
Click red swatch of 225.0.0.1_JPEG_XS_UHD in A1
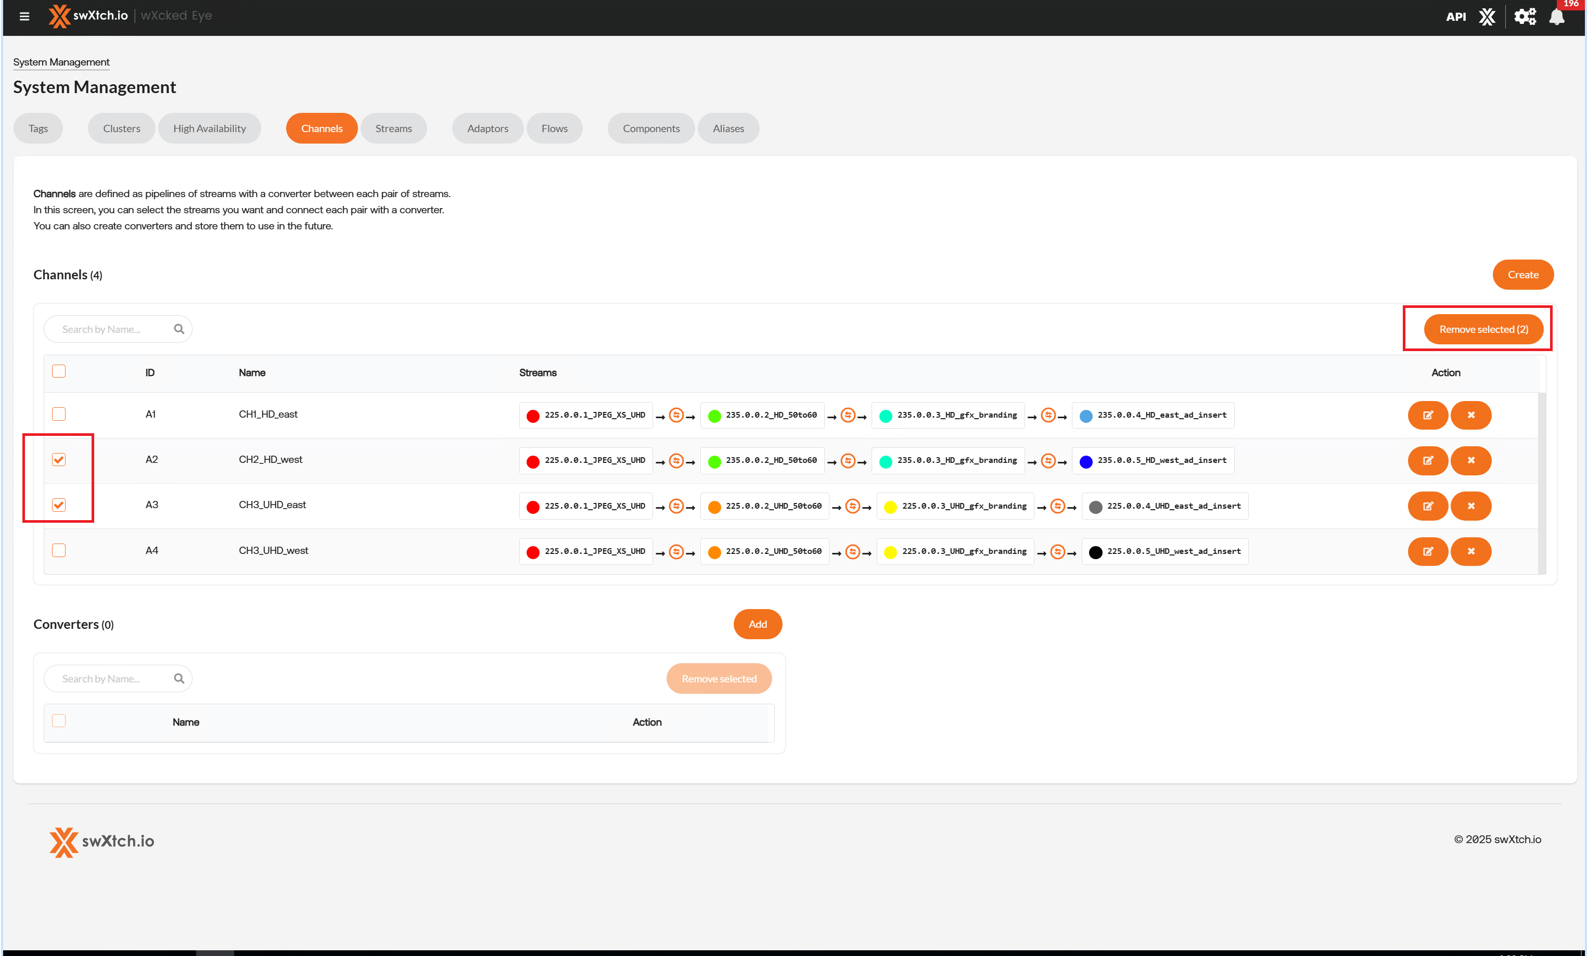(x=533, y=416)
